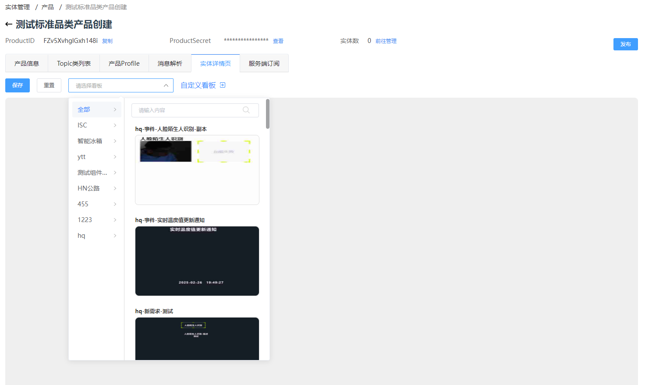Image resolution: width=645 pixels, height=385 pixels.
Task: Select the 测试组件... category
Action: [x=97, y=173]
